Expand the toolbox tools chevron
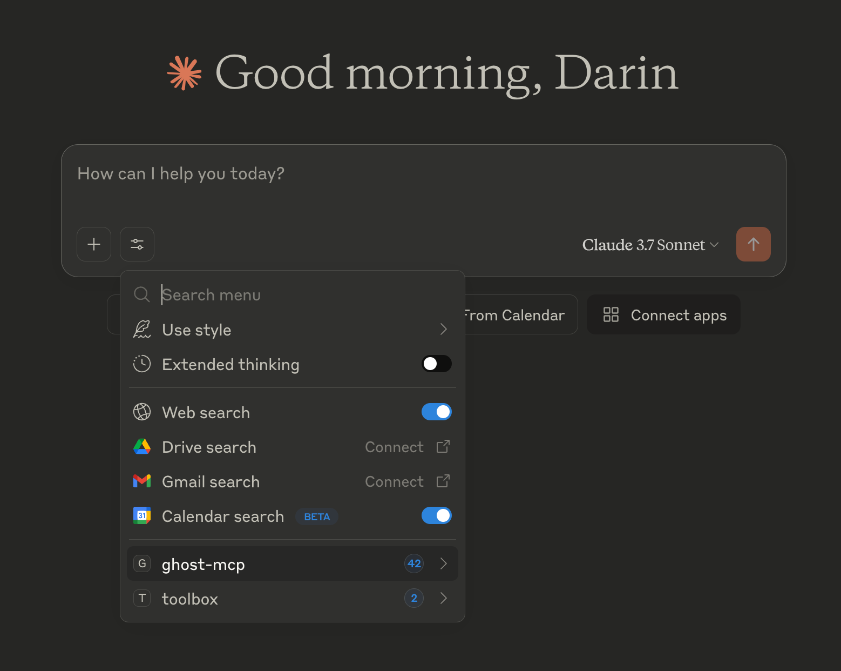Screen dimensions: 841x671 coord(443,599)
